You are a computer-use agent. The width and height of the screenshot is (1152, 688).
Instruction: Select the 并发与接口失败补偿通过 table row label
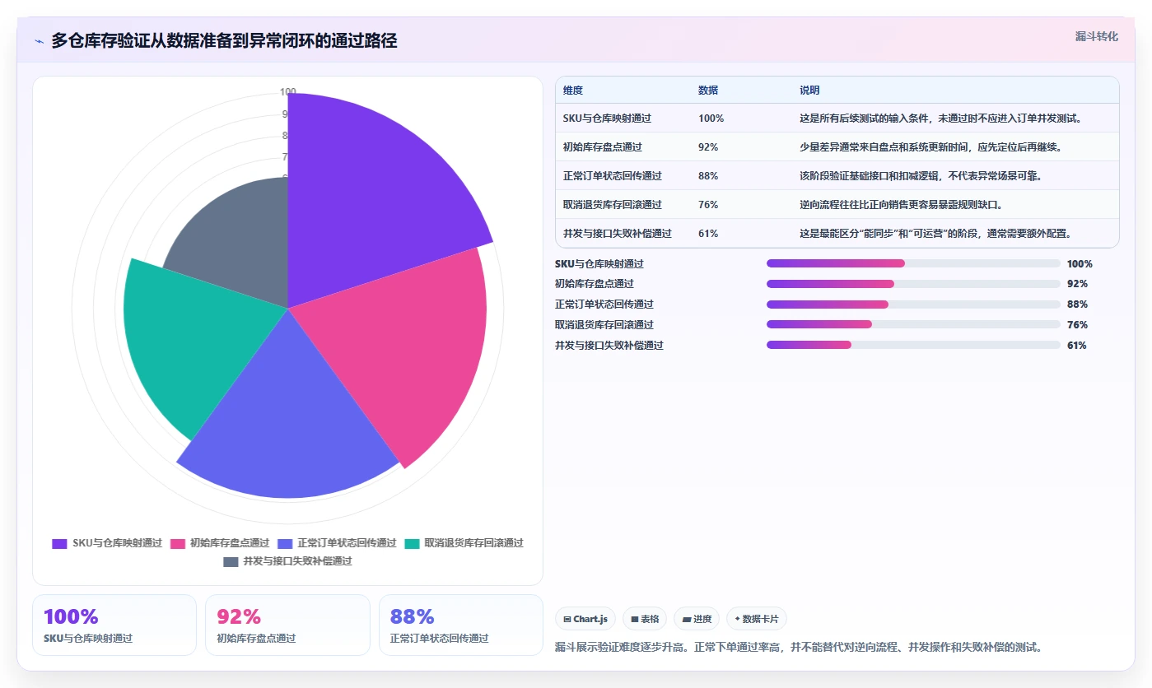point(618,234)
